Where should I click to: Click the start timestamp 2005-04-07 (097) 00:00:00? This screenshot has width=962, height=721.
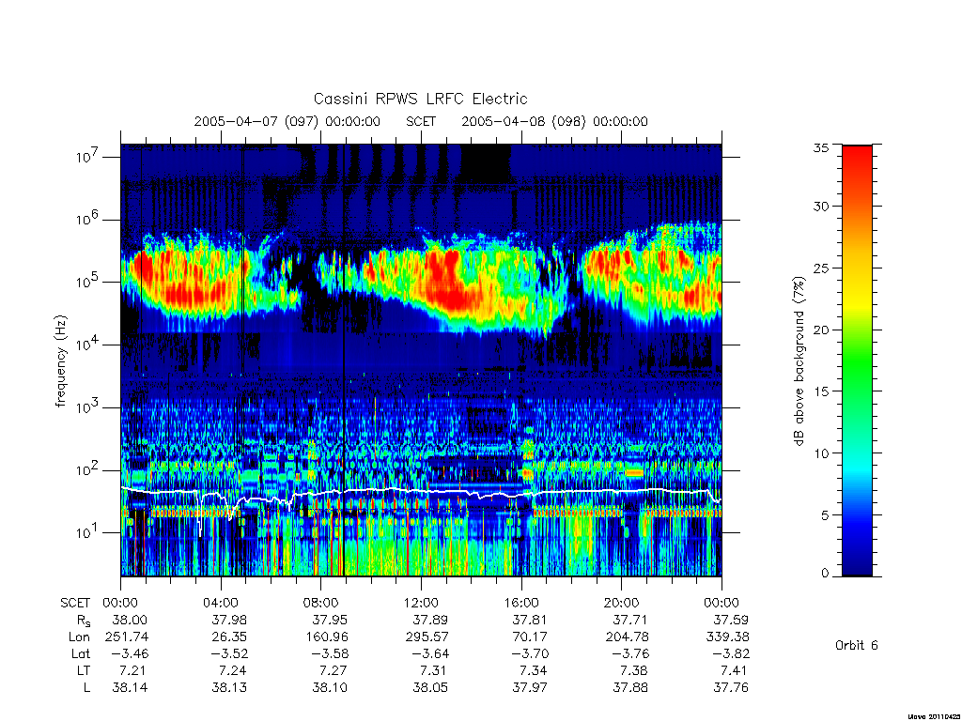287,121
